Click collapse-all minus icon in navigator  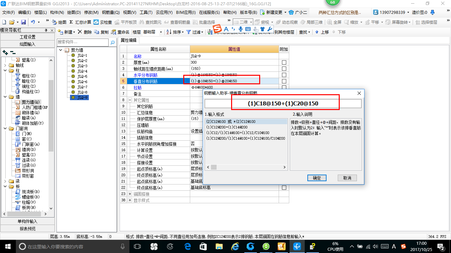coord(13,52)
